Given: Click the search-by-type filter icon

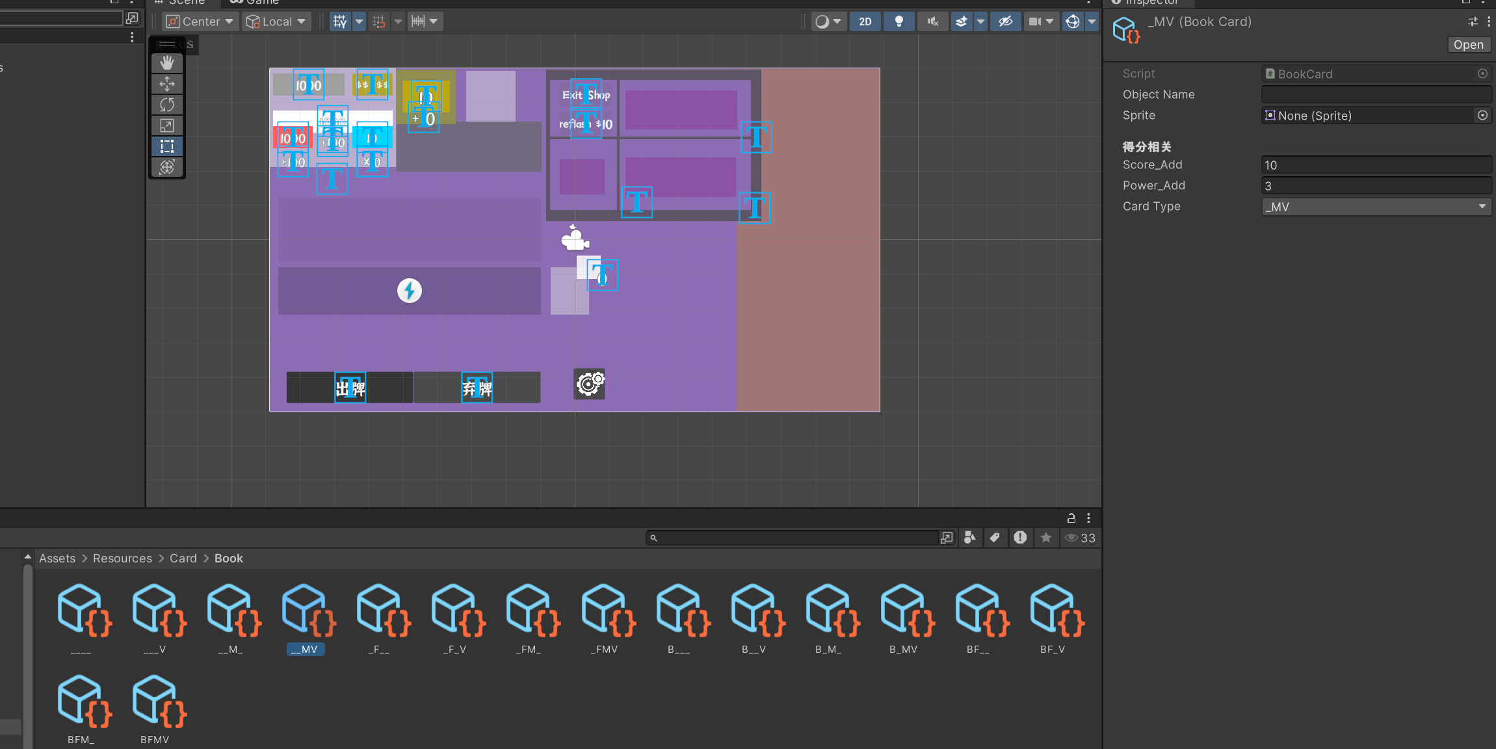Looking at the screenshot, I should tap(969, 538).
